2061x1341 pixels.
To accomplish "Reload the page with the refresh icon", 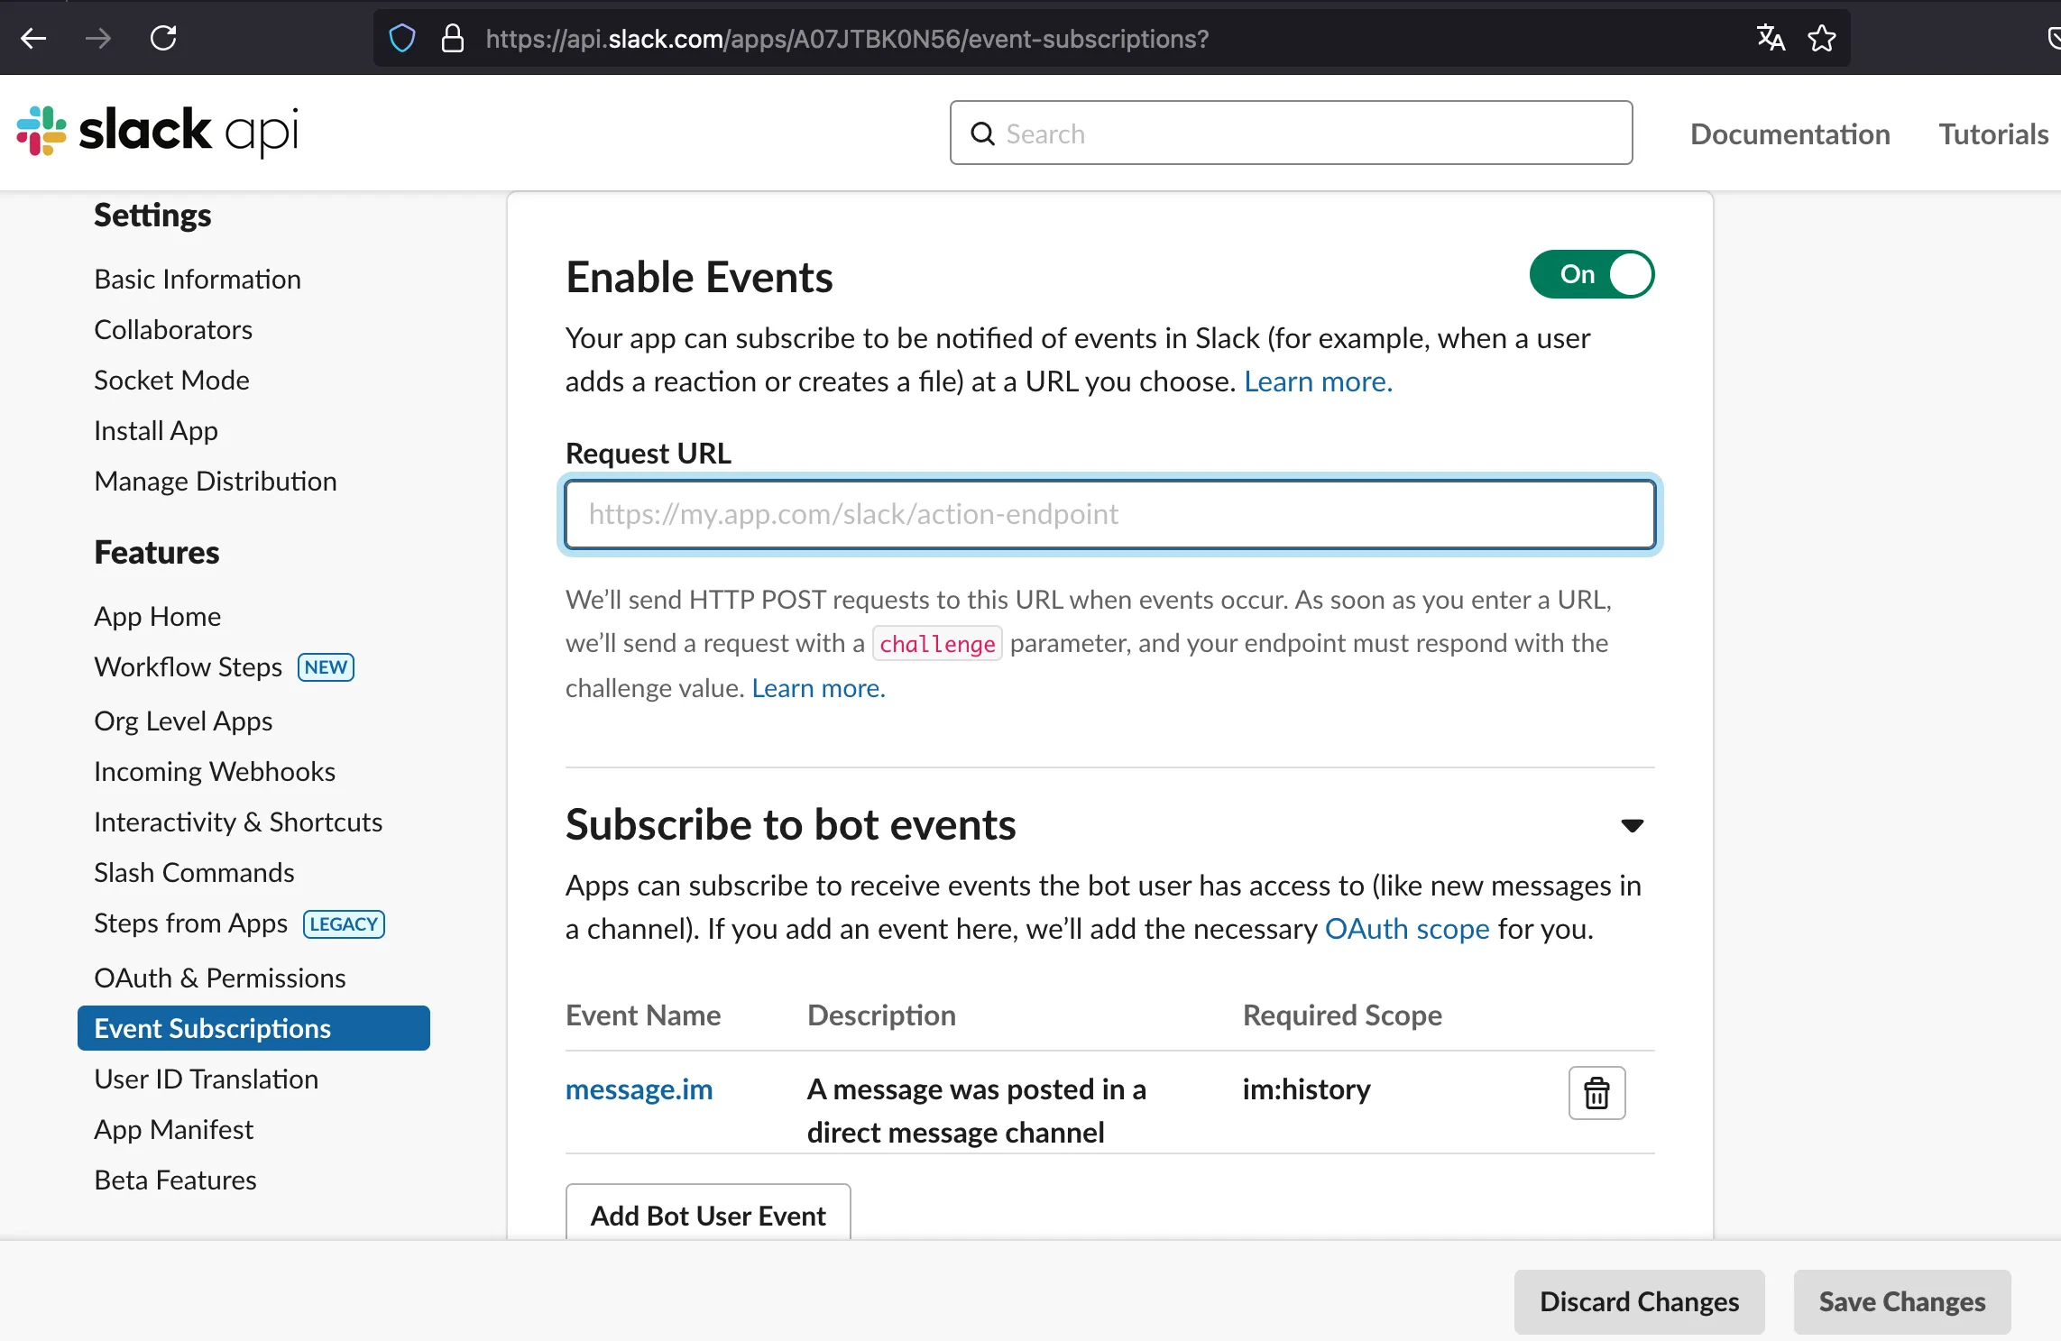I will (163, 38).
